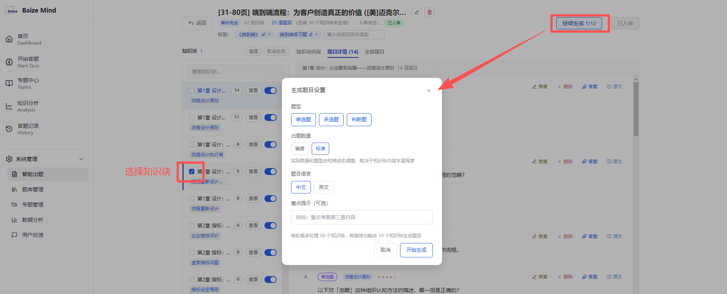Screen dimensions: 727x294
Task: Select the 多选题 question type
Action: click(x=331, y=119)
